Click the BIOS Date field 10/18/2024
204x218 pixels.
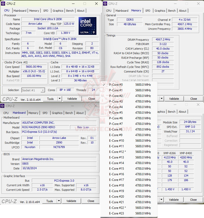point(59,168)
